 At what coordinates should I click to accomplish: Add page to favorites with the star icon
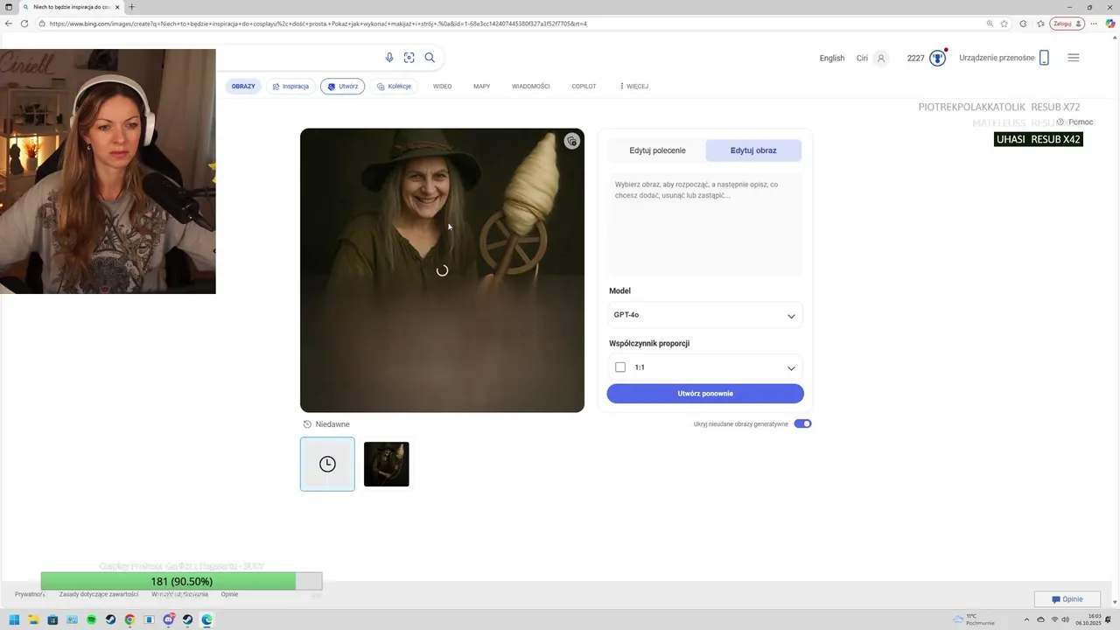click(x=1004, y=24)
